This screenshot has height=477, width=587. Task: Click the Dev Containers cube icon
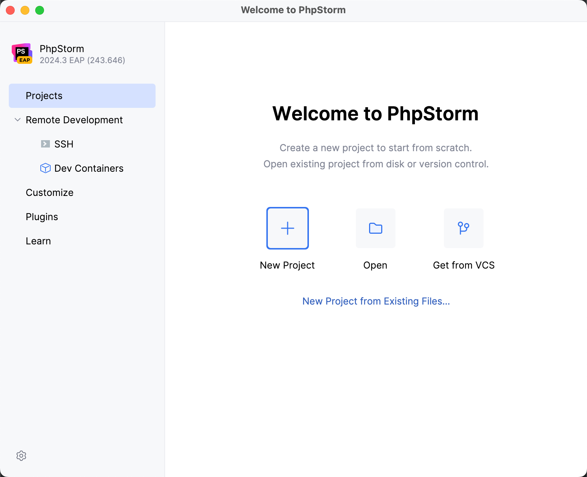(x=45, y=168)
